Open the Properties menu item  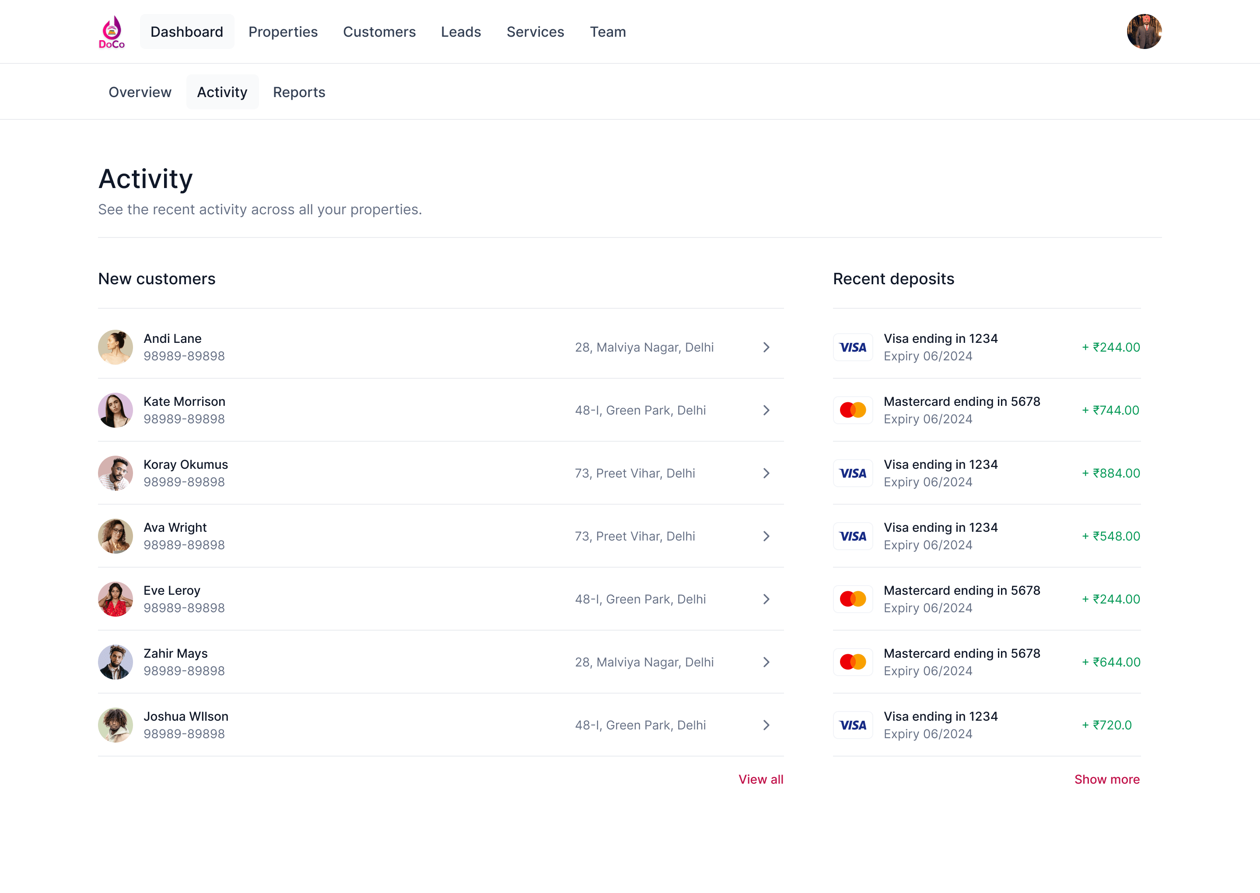(x=283, y=32)
